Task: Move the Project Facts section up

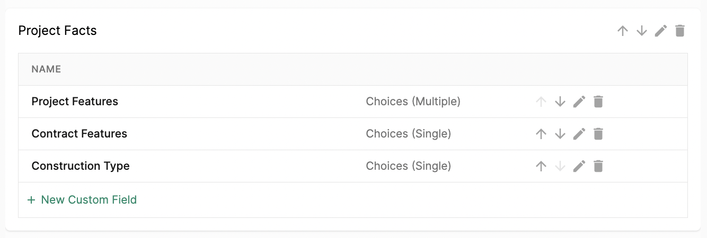Action: [x=623, y=31]
